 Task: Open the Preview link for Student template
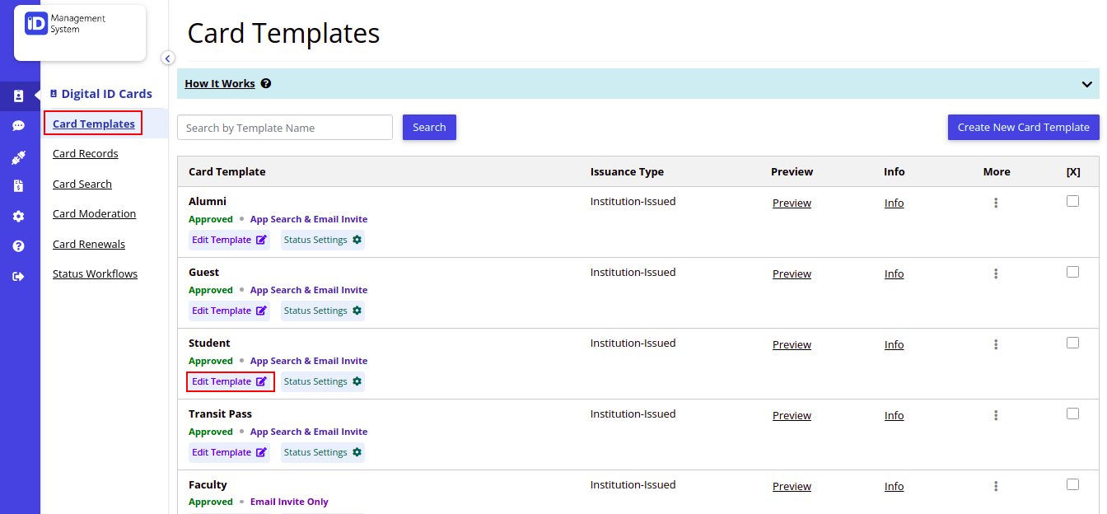click(791, 343)
